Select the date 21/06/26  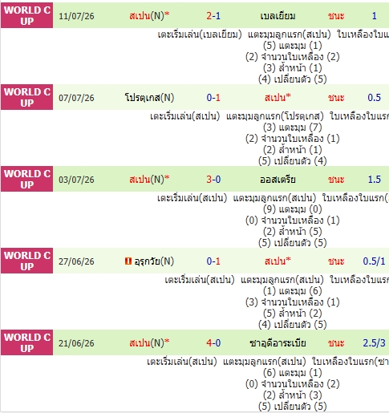click(76, 343)
